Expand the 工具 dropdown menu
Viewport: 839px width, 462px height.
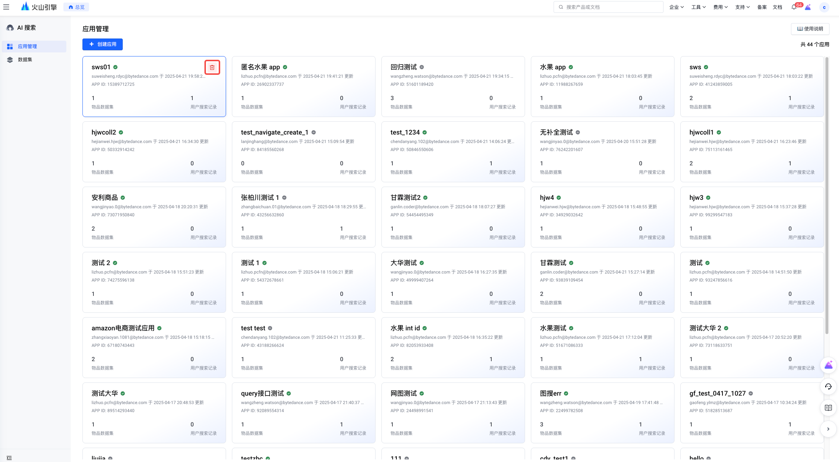coord(698,7)
